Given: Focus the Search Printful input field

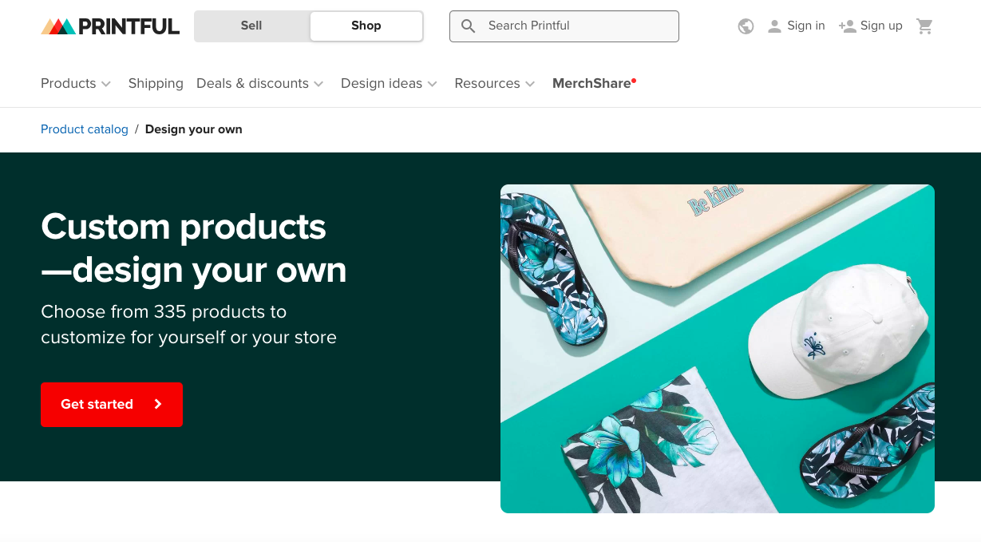Looking at the screenshot, I should [x=575, y=26].
